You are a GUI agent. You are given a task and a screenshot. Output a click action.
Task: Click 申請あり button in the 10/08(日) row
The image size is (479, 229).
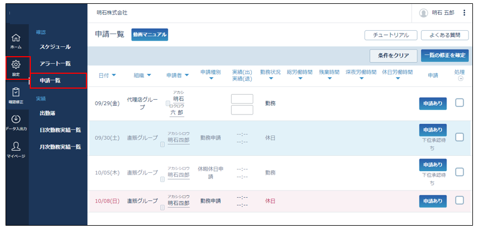433,201
